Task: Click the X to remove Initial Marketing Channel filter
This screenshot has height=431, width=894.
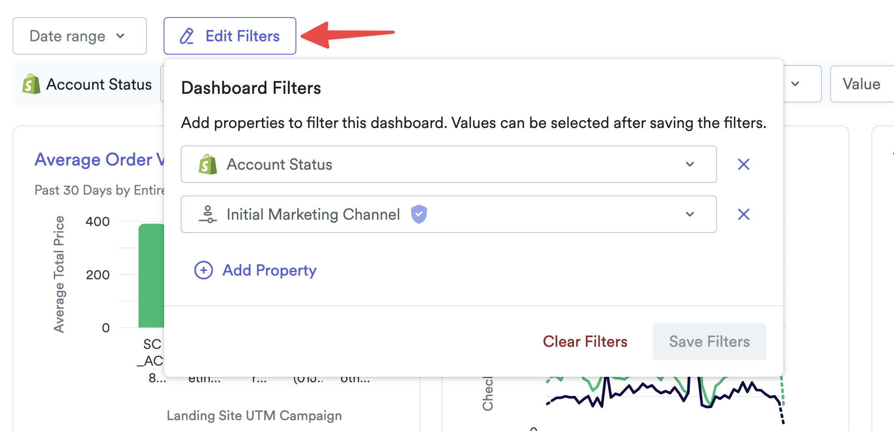Action: pyautogui.click(x=743, y=214)
